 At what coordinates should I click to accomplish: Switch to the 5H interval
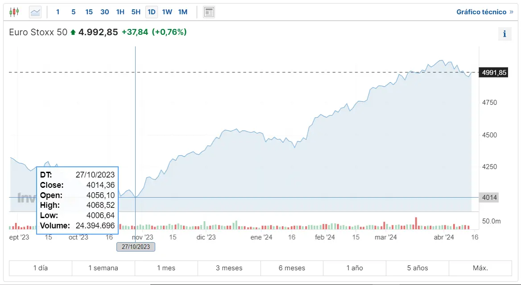click(136, 12)
